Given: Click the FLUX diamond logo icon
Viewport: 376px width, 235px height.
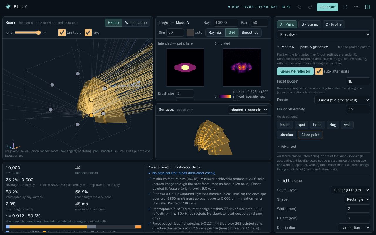Looking at the screenshot, I should 8,7.
